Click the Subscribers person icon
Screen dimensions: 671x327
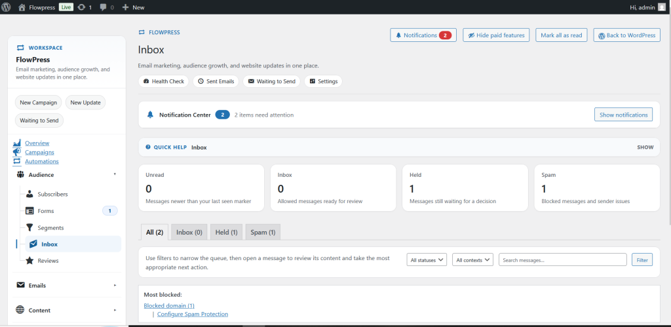(29, 194)
